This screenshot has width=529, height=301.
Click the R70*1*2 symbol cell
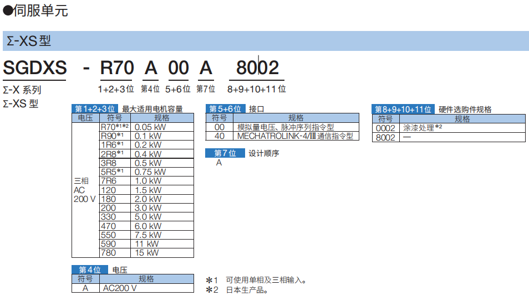(x=115, y=127)
